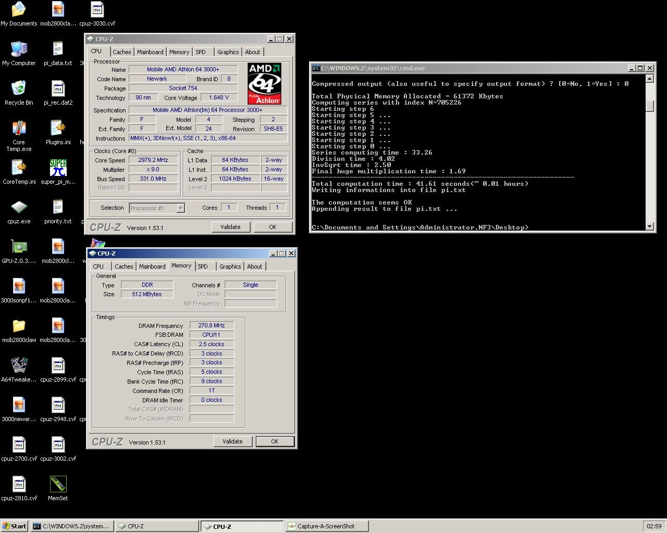
Task: Switch to CPU tab in CPU-Z timings window
Action: (x=98, y=266)
